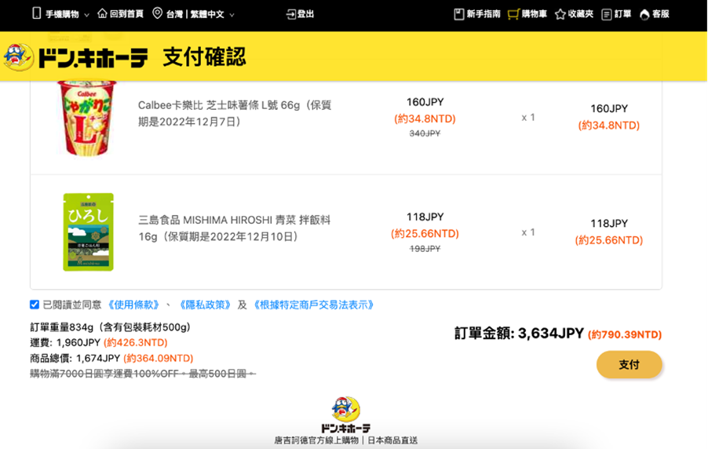Click the location pin icon
Viewport: 708px width, 449px height.
tap(157, 13)
